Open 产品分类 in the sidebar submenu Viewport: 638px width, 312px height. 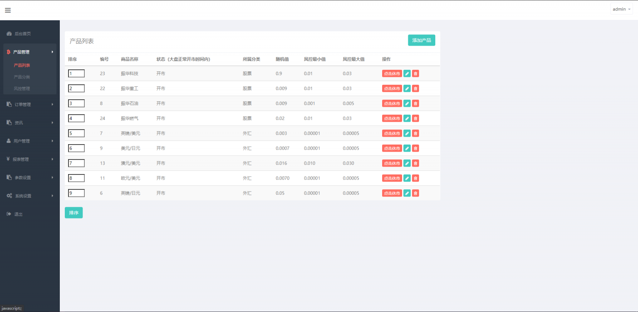click(22, 77)
